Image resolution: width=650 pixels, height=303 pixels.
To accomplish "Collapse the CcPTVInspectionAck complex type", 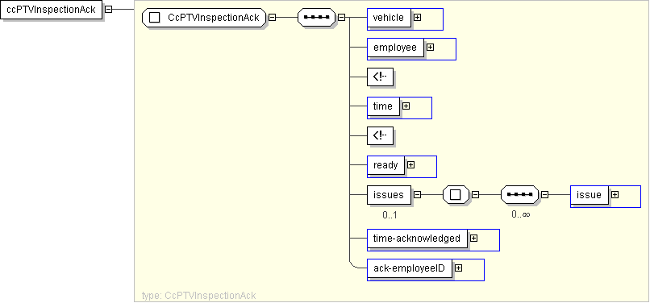I will [273, 18].
